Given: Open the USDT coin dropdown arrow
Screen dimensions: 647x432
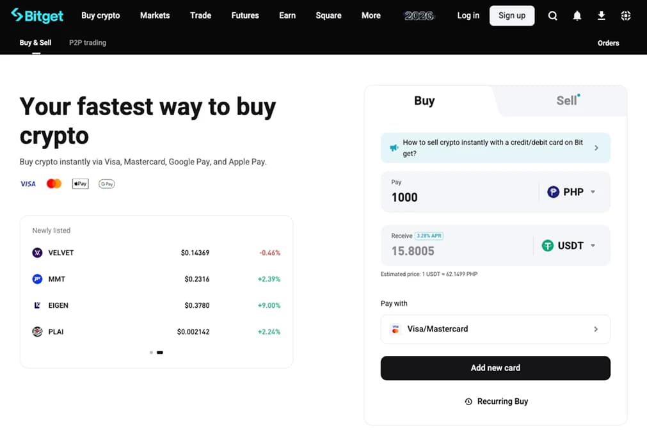Looking at the screenshot, I should [x=593, y=246].
